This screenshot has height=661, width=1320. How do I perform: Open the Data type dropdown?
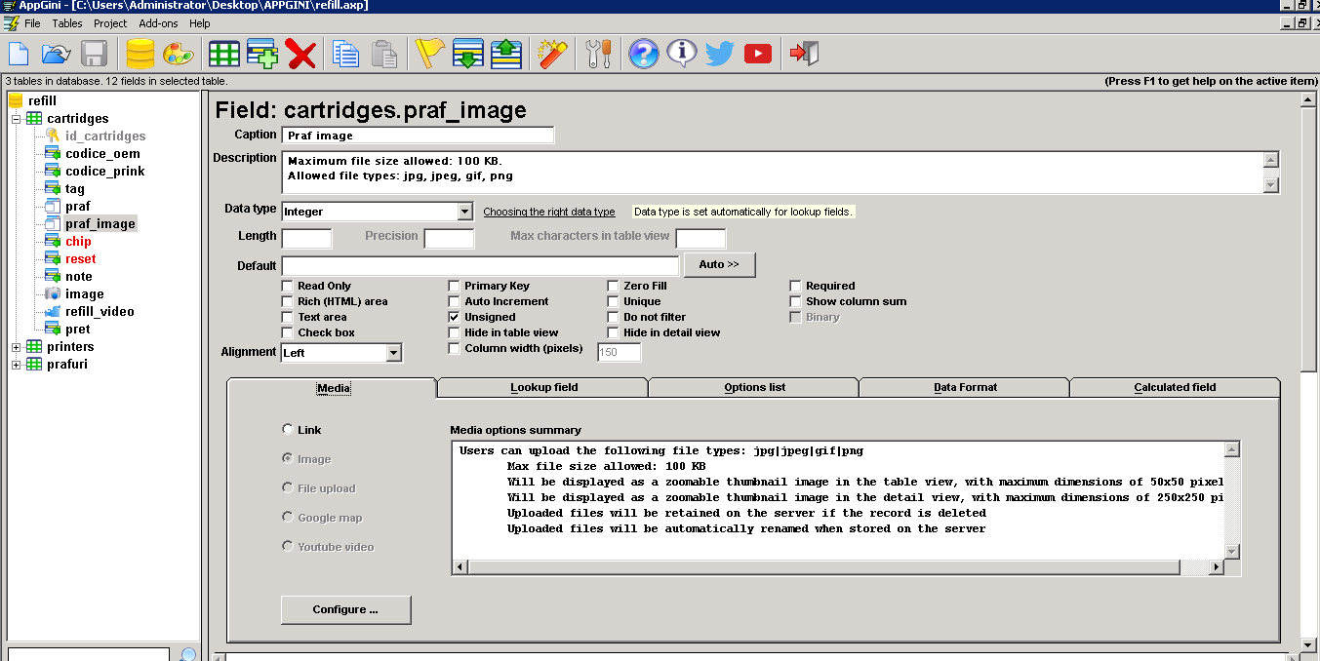click(x=464, y=212)
